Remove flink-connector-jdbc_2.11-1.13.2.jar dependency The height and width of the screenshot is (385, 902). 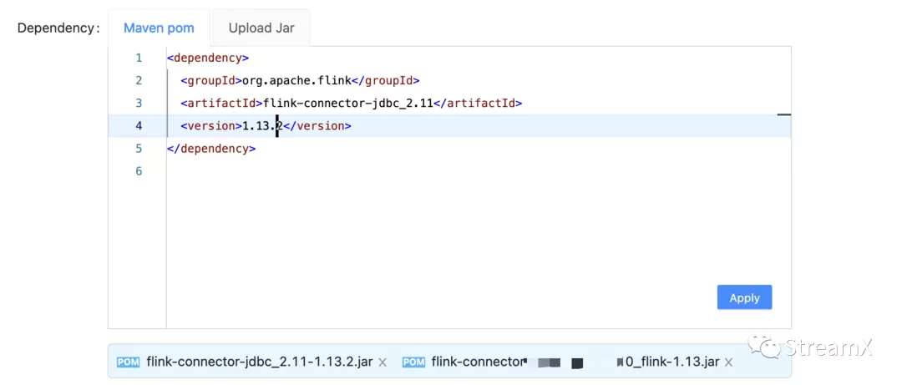click(383, 362)
